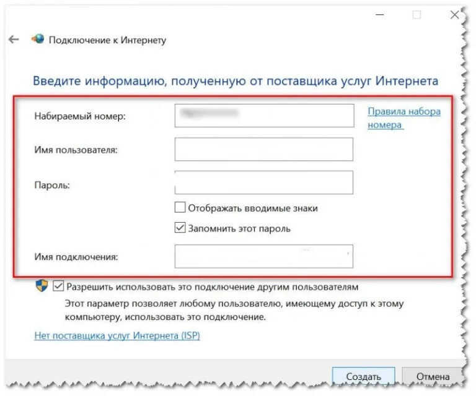Click the Имя подключения: label
This screenshot has width=476, height=396.
click(x=76, y=257)
